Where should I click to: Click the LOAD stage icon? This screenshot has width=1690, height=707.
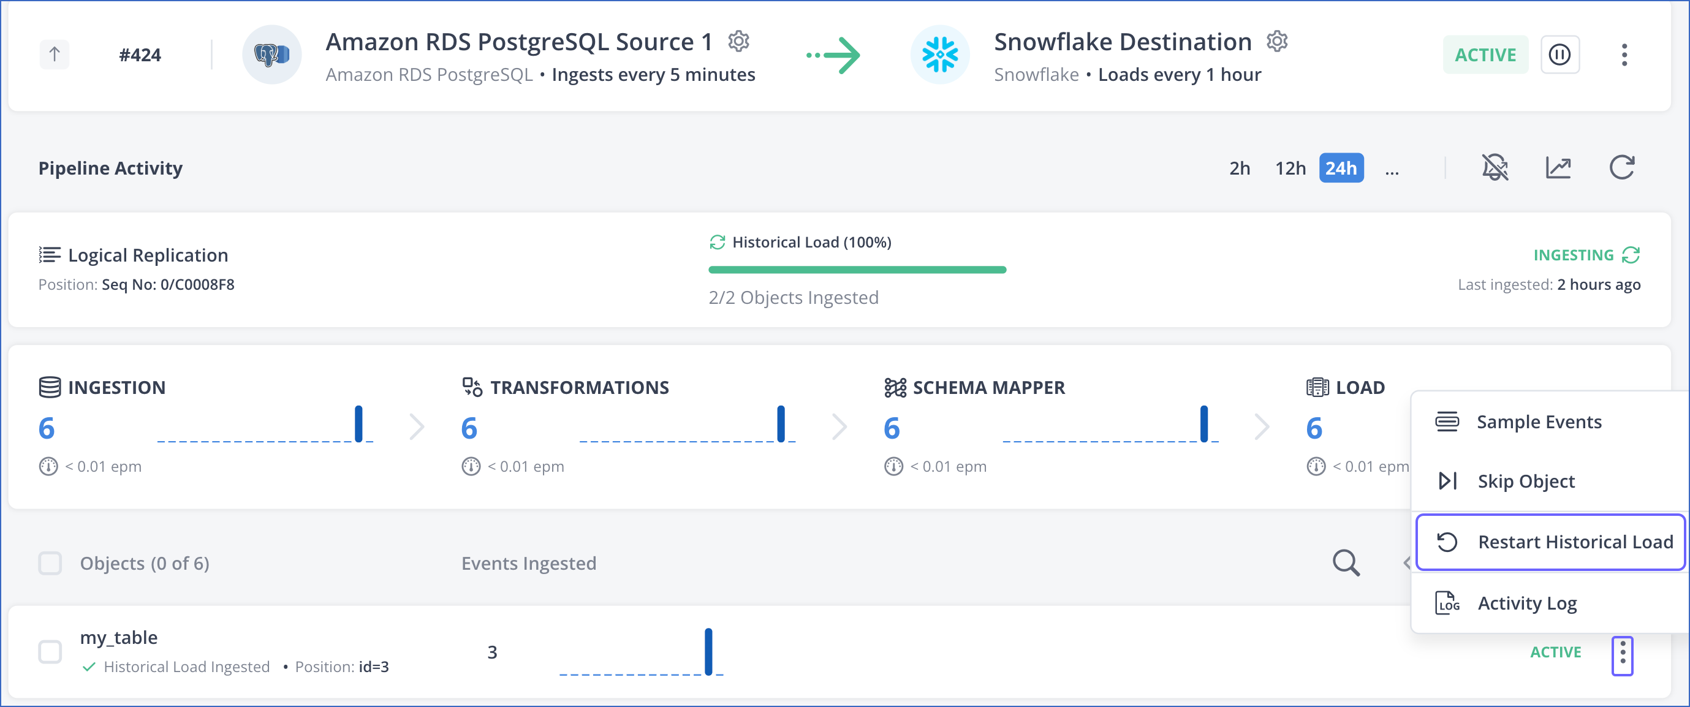click(x=1317, y=387)
